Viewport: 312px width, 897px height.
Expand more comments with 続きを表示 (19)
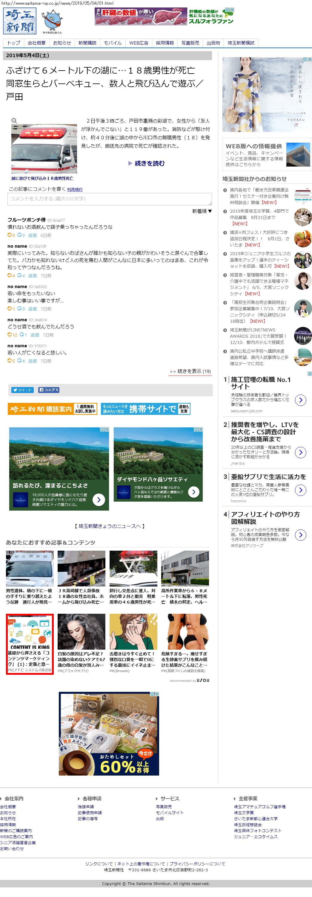coord(190,371)
